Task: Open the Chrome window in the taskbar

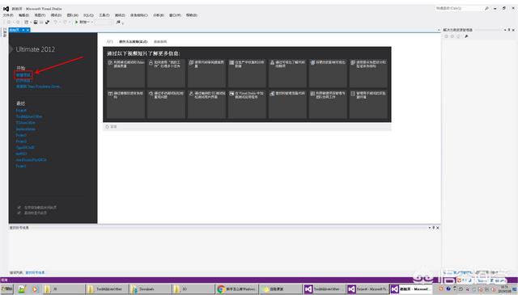Action: click(x=237, y=289)
